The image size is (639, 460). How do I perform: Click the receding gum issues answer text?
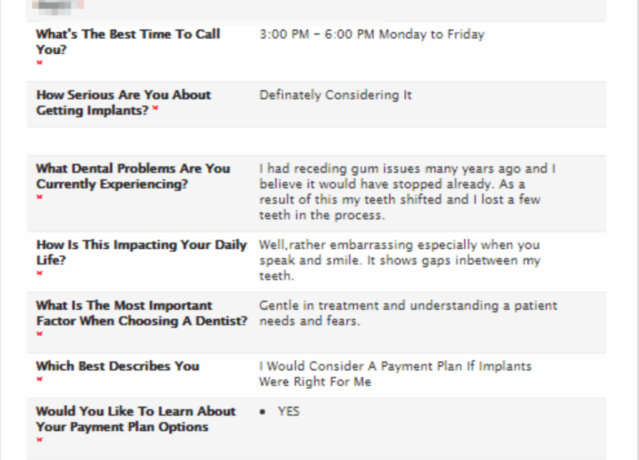click(x=407, y=192)
